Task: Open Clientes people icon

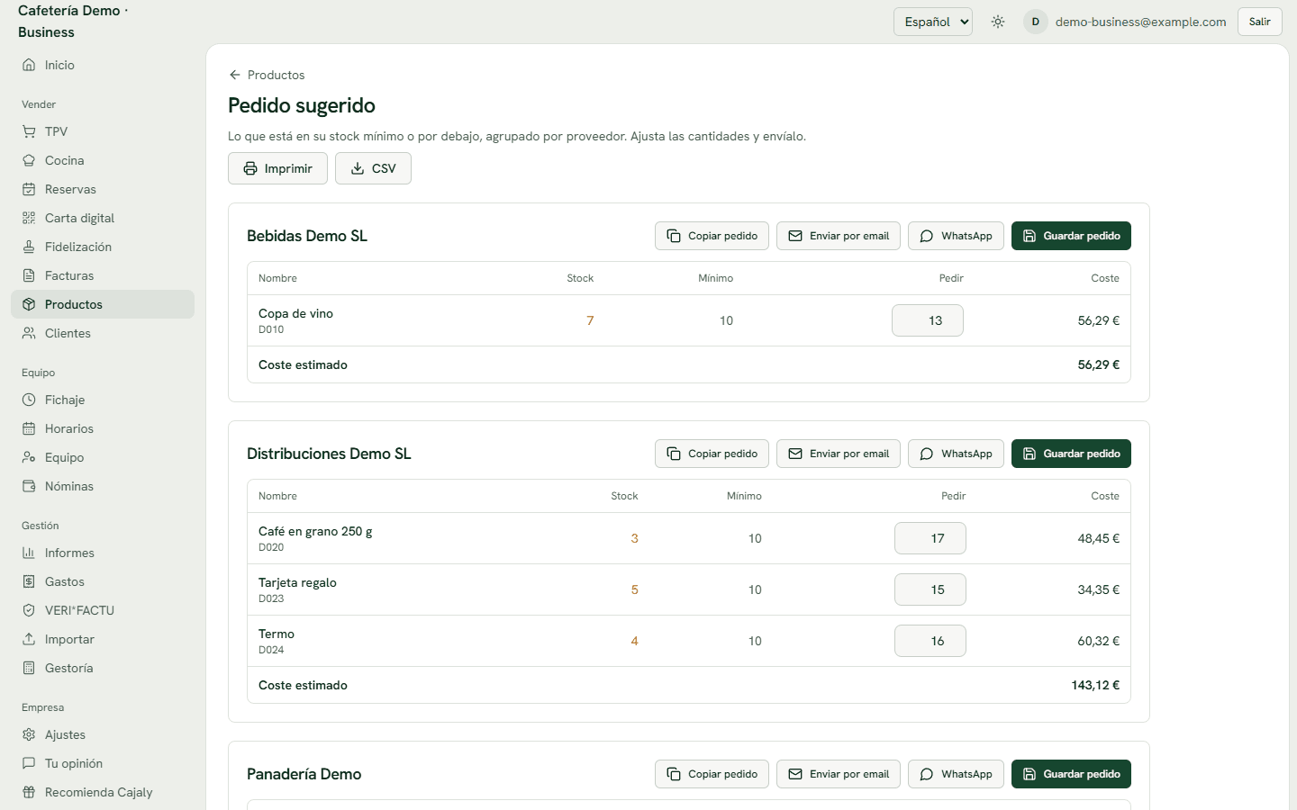Action: coord(29,333)
